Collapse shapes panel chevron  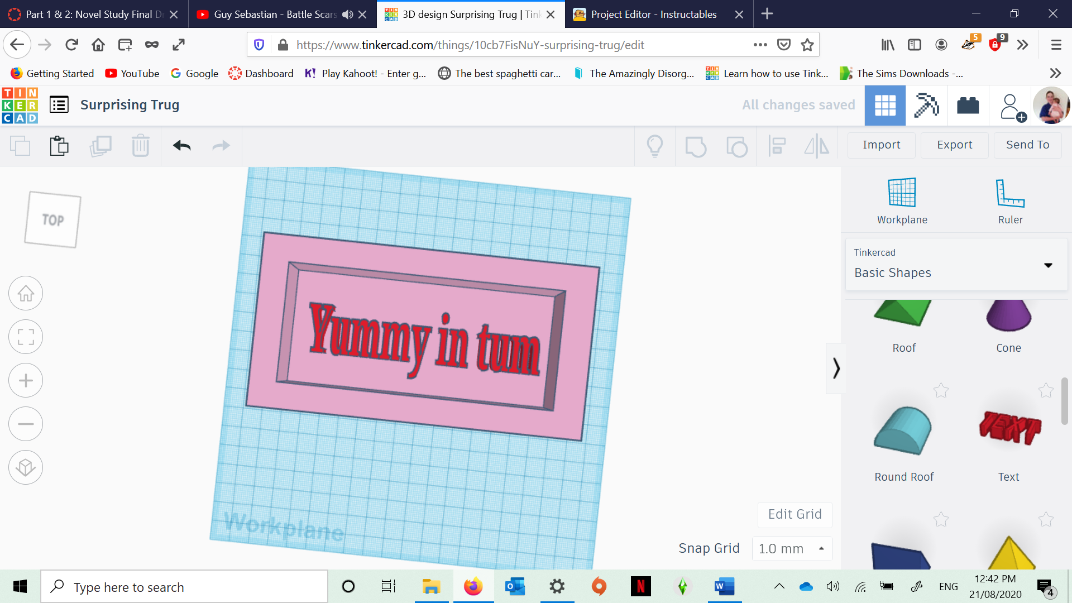coord(836,368)
